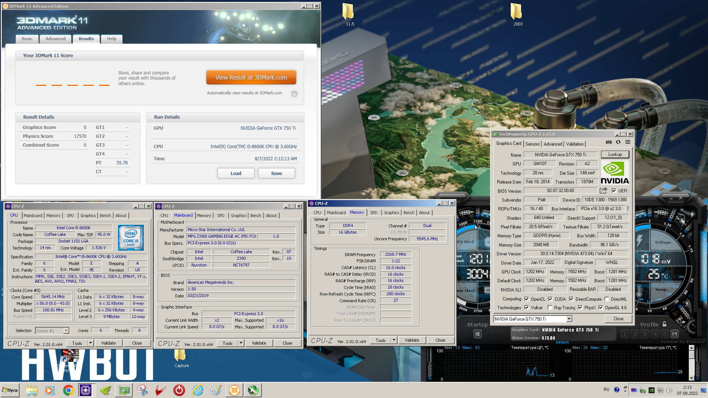This screenshot has height=398, width=708.
Task: Switch to CPU-Z taskbar icon
Action: (86, 390)
